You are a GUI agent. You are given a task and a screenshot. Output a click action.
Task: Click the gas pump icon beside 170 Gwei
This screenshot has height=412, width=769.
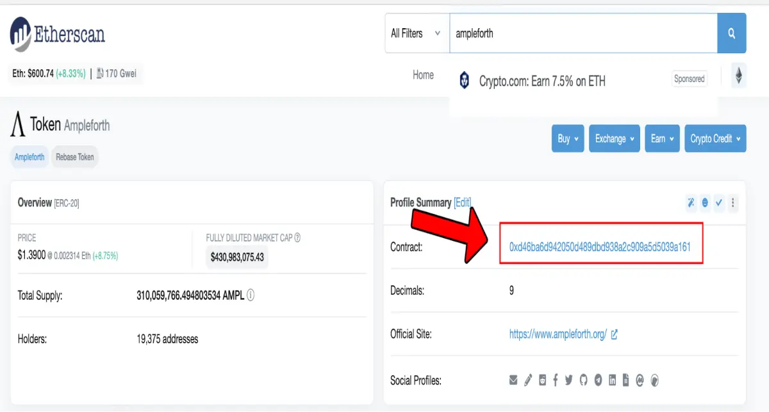pos(100,73)
